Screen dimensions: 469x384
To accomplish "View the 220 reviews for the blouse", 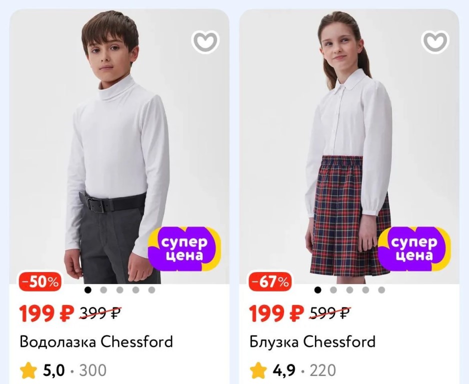I will (x=322, y=370).
